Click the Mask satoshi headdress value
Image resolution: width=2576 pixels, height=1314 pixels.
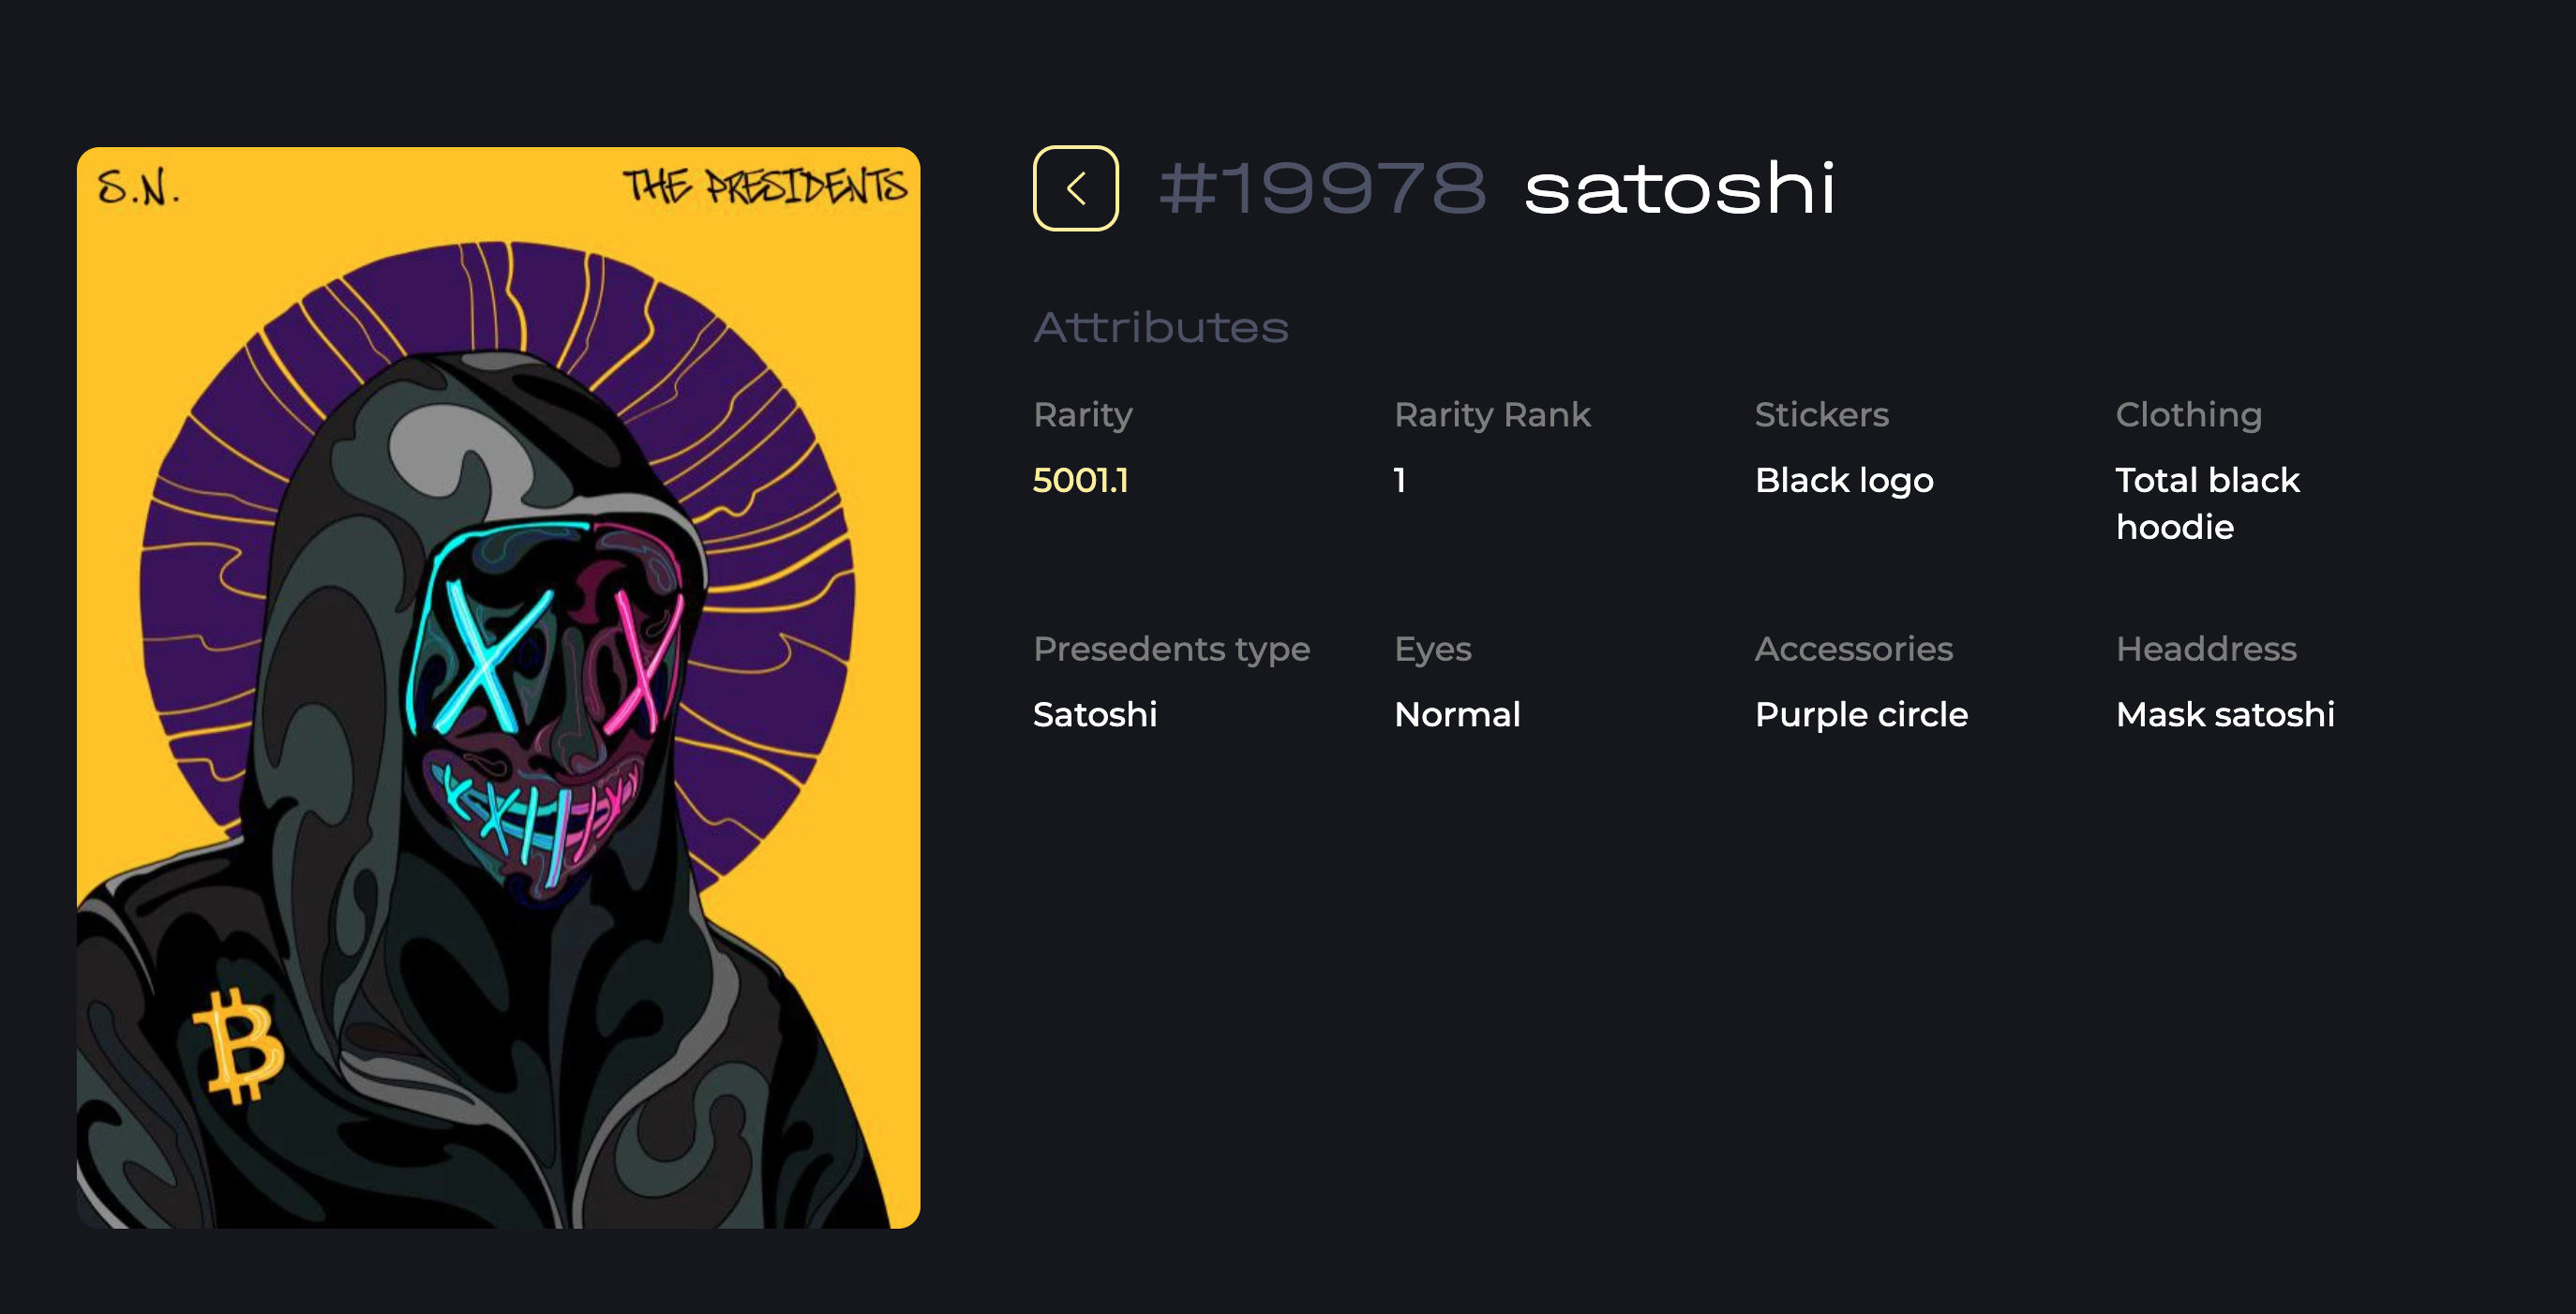tap(2224, 714)
